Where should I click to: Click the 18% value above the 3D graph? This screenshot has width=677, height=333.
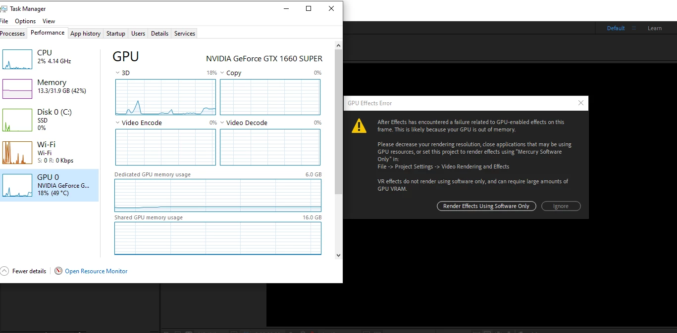pos(211,73)
